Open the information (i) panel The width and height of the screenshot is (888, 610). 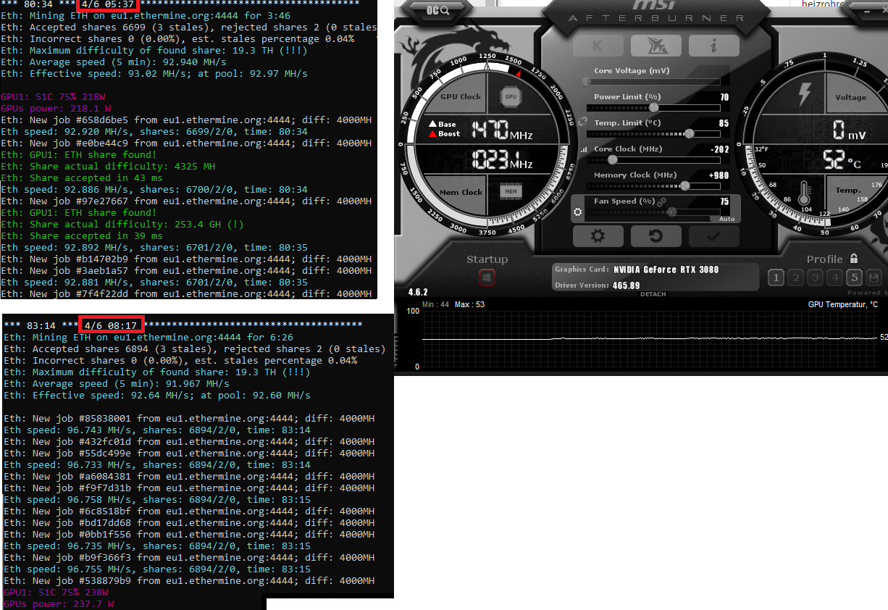pos(713,46)
